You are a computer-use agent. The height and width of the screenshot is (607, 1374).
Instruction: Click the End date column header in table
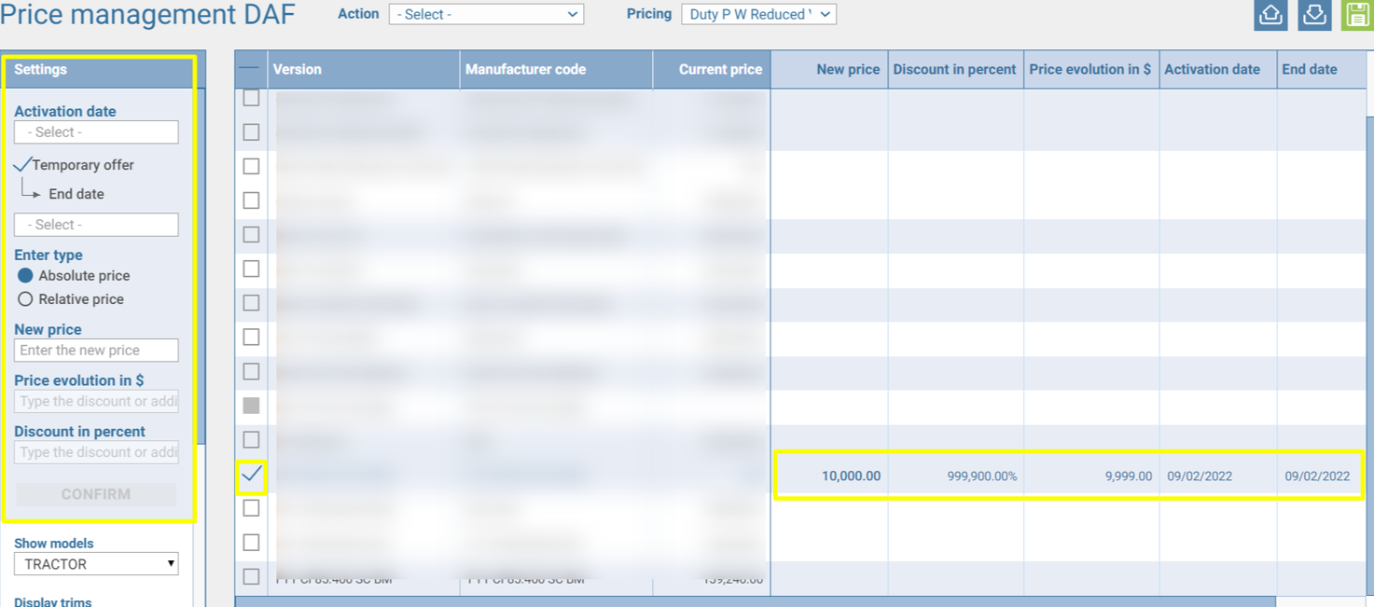1322,69
